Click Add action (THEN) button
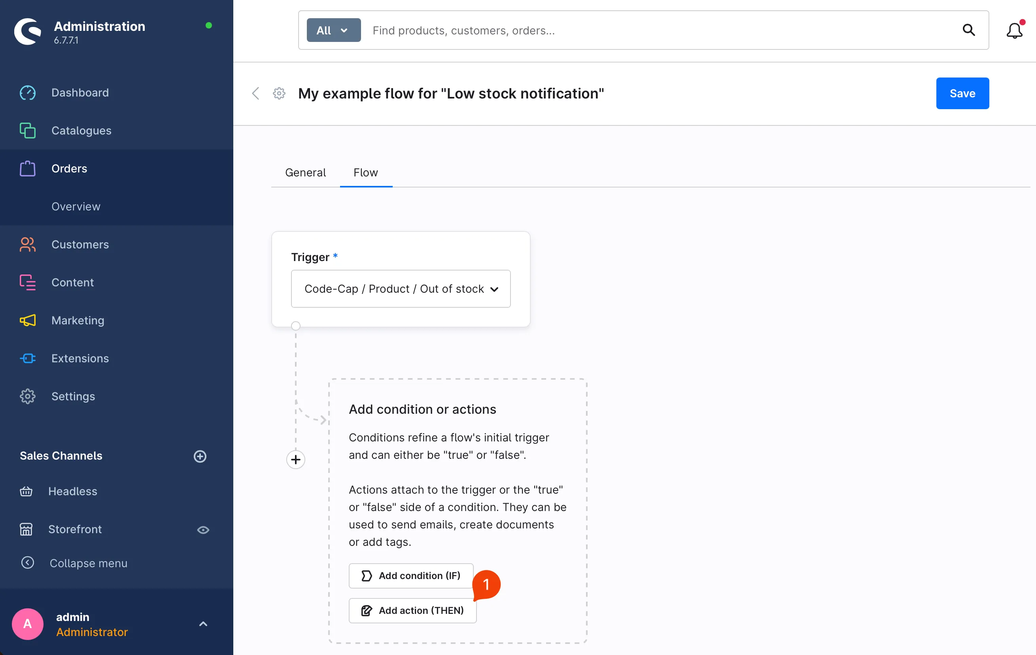The image size is (1036, 655). coord(412,610)
